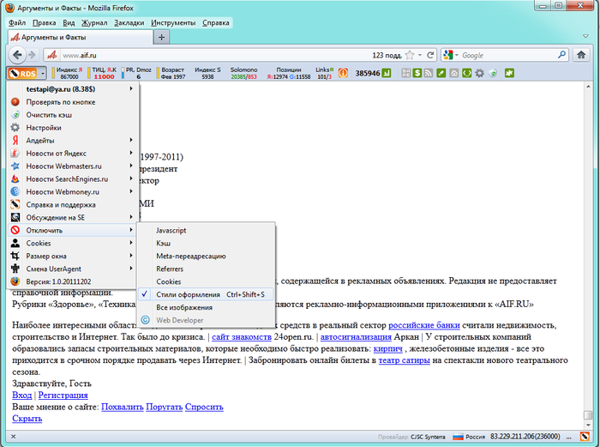Toggle disabling Кэш in submenu
Viewport: 600px width, 447px height.
[x=206, y=243]
